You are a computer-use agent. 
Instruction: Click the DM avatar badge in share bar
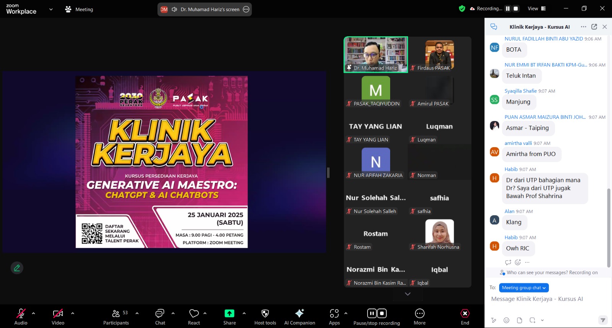tap(164, 9)
